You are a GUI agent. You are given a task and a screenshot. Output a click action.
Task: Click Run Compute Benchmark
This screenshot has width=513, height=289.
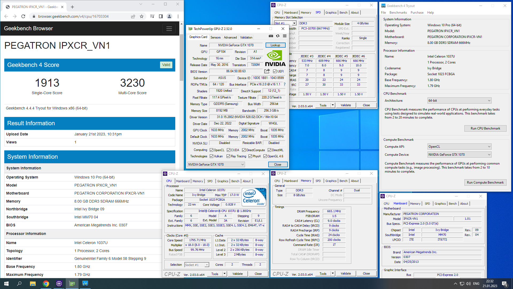click(x=485, y=182)
